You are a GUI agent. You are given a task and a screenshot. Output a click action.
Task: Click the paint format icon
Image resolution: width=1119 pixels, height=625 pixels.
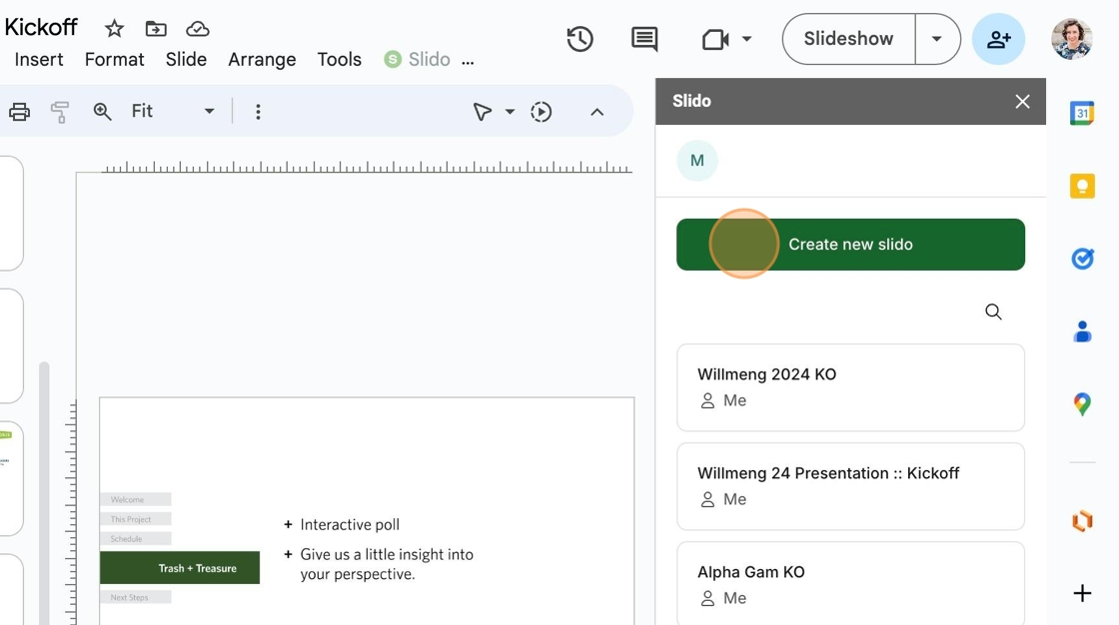(x=60, y=111)
